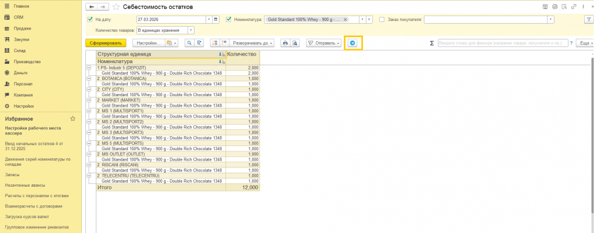The height and width of the screenshot is (233, 594).
Task: Open report variants dropdown beside Настройки
Action: click(x=172, y=43)
